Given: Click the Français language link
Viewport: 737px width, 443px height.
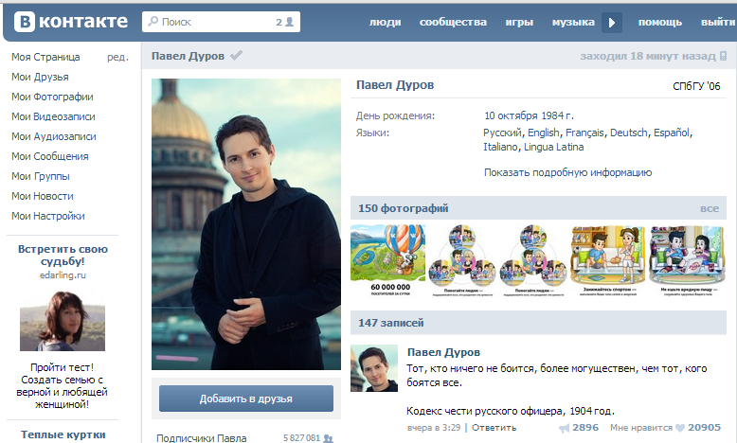Looking at the screenshot, I should (584, 133).
